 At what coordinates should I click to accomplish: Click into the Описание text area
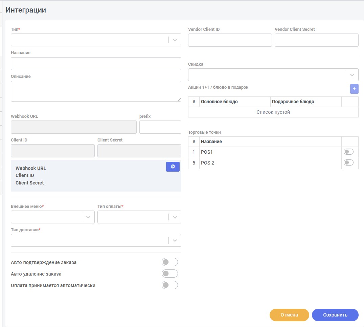pyautogui.click(x=96, y=91)
